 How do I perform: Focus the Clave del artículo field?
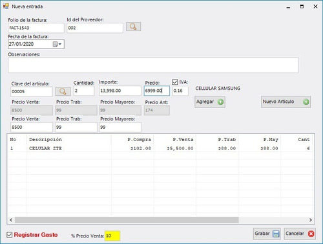click(x=32, y=92)
